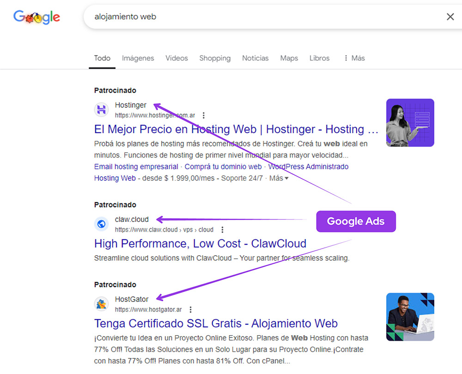
Task: Open 'High Performance, Low Cost - ClawCloud' result
Action: (x=201, y=244)
